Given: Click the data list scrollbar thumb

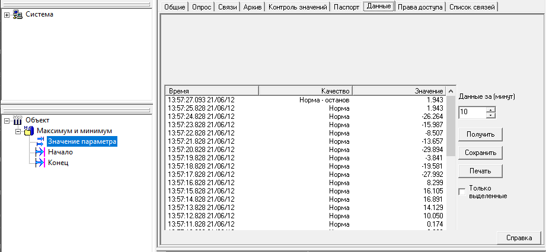Looking at the screenshot, I should pos(451,126).
